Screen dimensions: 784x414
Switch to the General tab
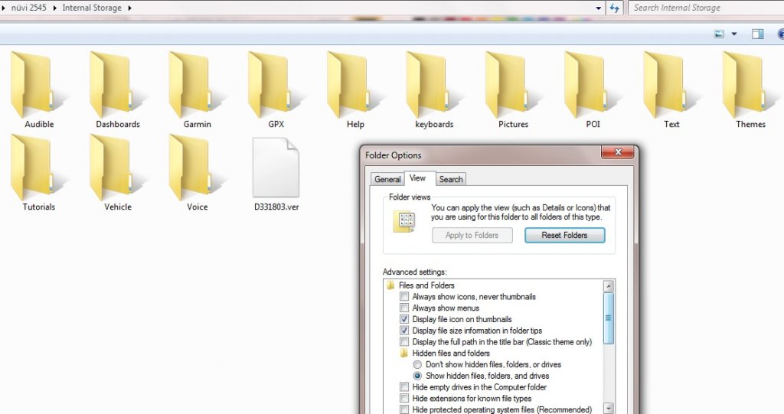[387, 179]
